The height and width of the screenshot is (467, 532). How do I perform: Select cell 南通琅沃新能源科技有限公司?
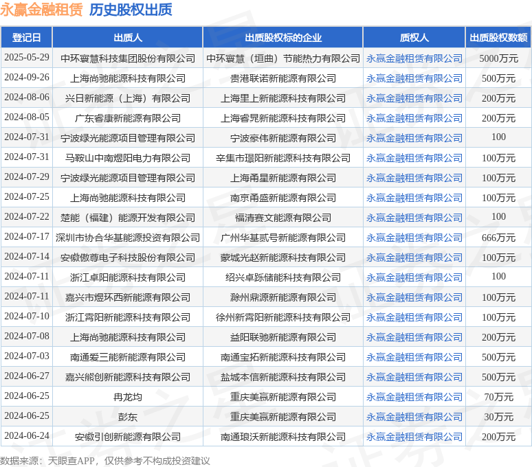[x=283, y=437]
